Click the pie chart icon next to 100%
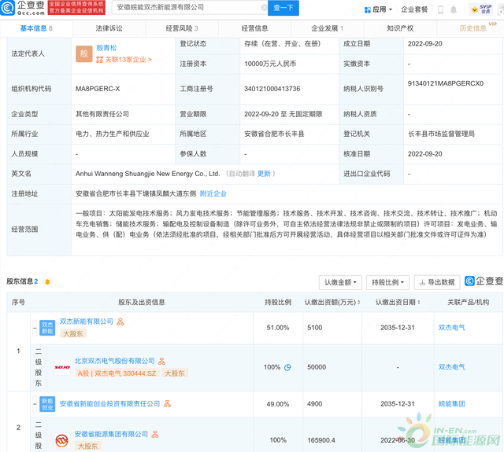The image size is (504, 452). (x=287, y=367)
